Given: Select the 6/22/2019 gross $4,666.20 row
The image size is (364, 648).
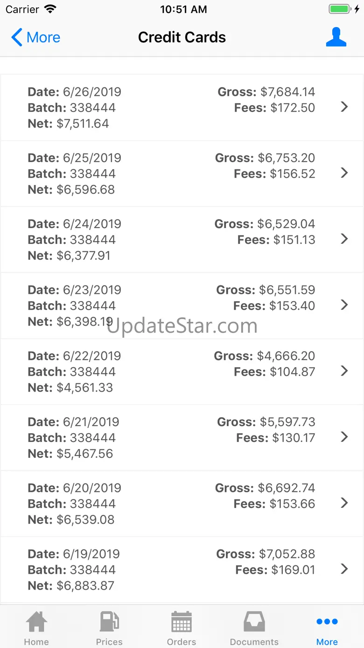Looking at the screenshot, I should tap(182, 371).
